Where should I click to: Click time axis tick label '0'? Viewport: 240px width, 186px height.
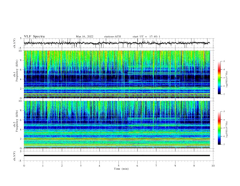(x=24, y=166)
